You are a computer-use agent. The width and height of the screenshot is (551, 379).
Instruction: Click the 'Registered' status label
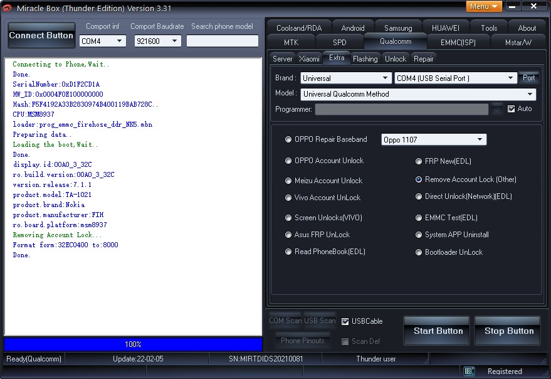(505, 371)
